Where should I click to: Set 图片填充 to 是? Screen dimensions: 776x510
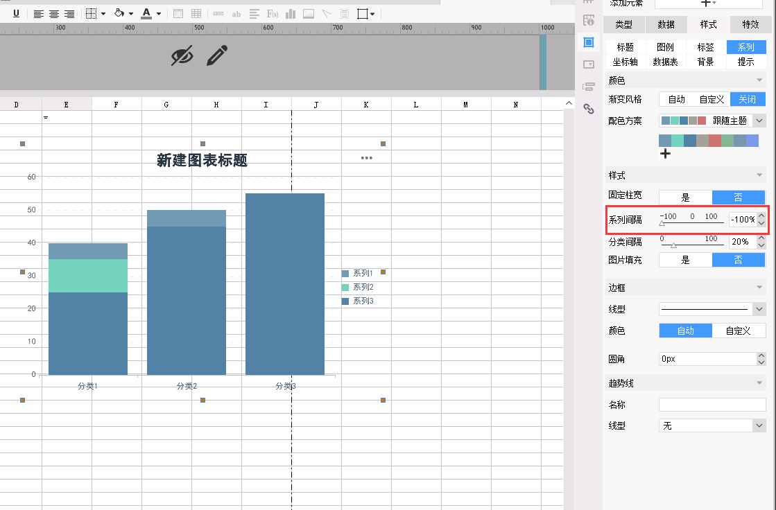pyautogui.click(x=685, y=260)
